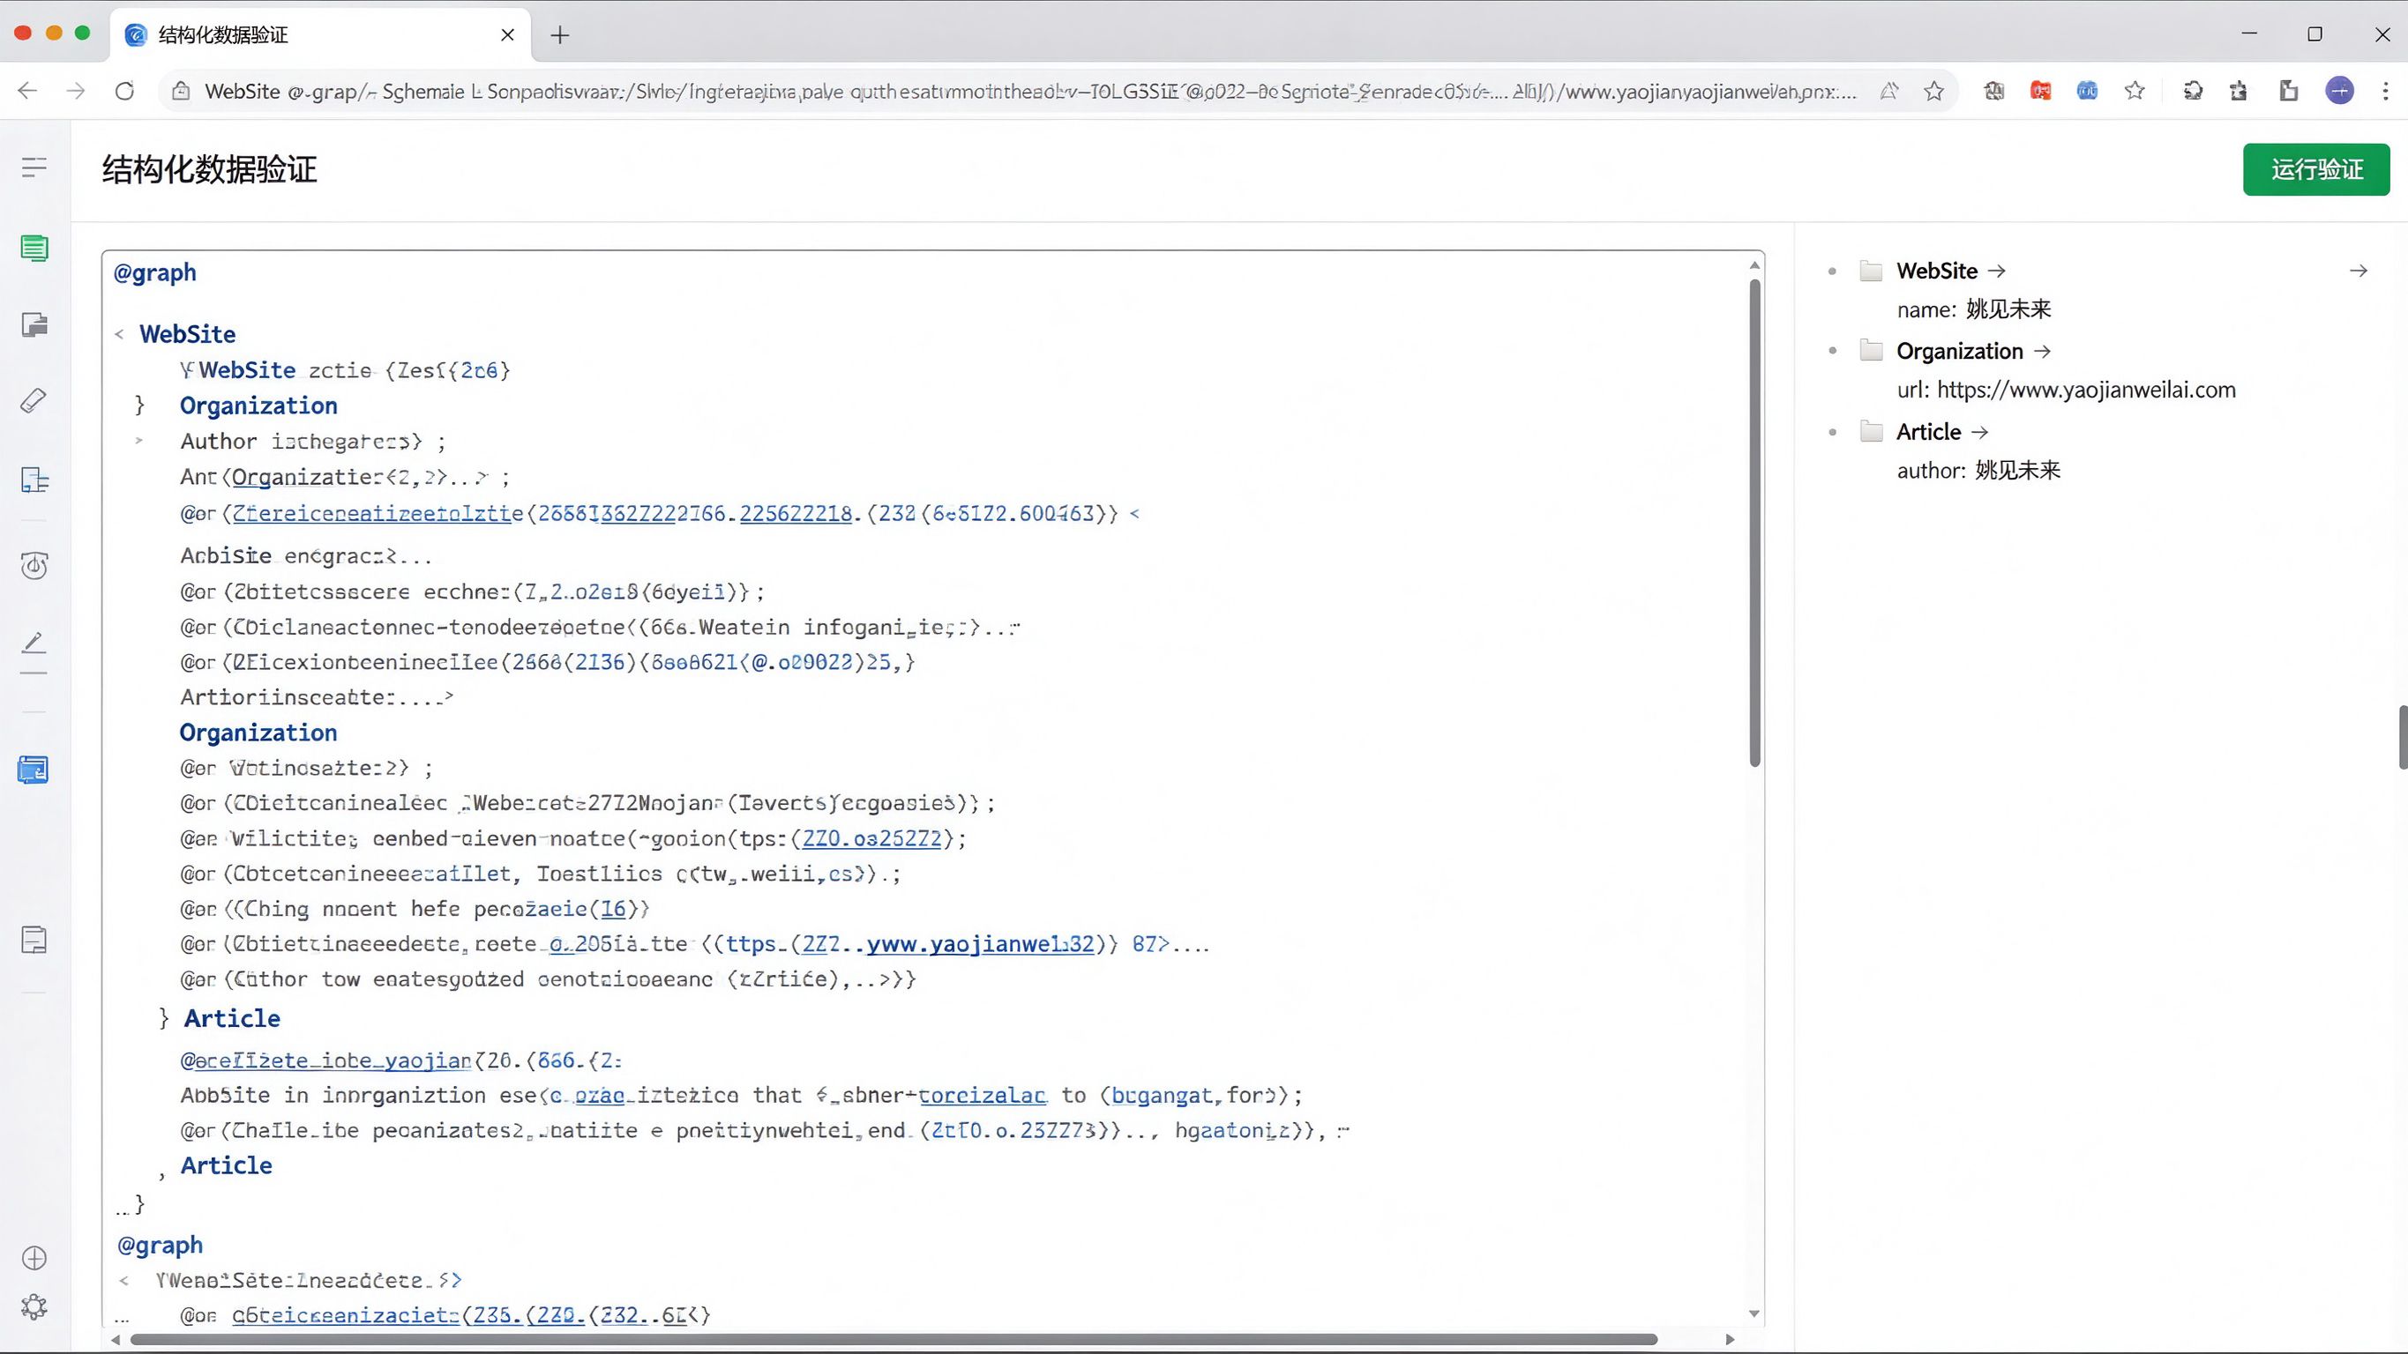This screenshot has width=2408, height=1354.
Task: Open browser three-dot menu
Action: (2385, 91)
